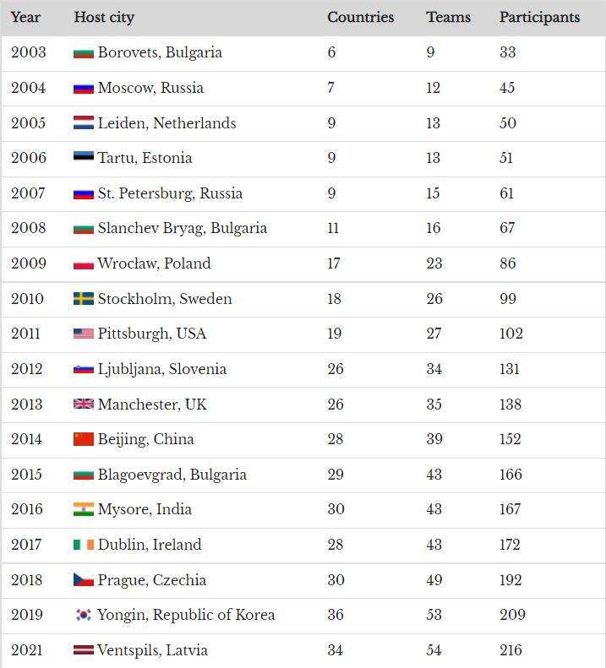Click the Netherlands flag next to Leiden
Viewport: 606px width, 668px height.
point(84,122)
